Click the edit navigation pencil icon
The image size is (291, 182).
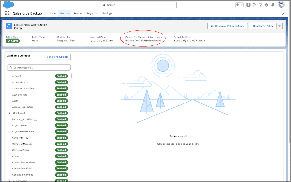[283, 14]
